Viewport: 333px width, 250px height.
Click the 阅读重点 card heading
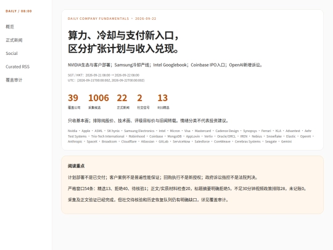[x=76, y=166]
